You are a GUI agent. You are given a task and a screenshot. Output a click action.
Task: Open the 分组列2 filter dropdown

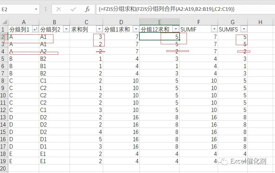(x=66, y=29)
